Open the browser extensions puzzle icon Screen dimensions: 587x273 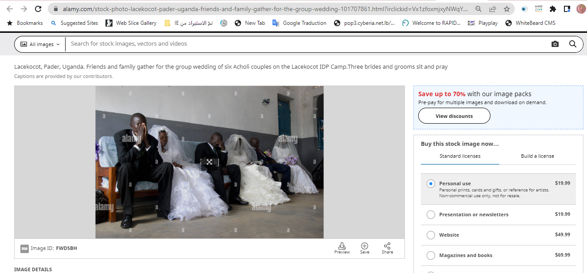[552, 9]
